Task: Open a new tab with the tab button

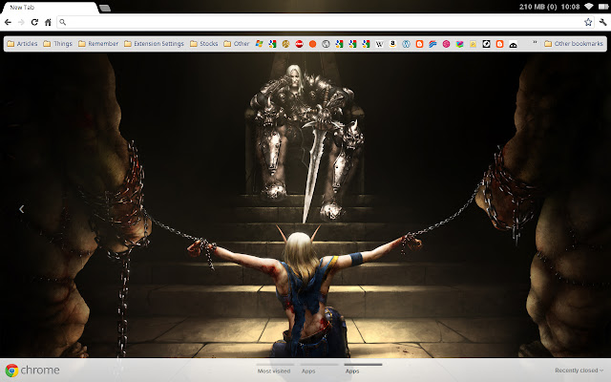Action: (105, 8)
